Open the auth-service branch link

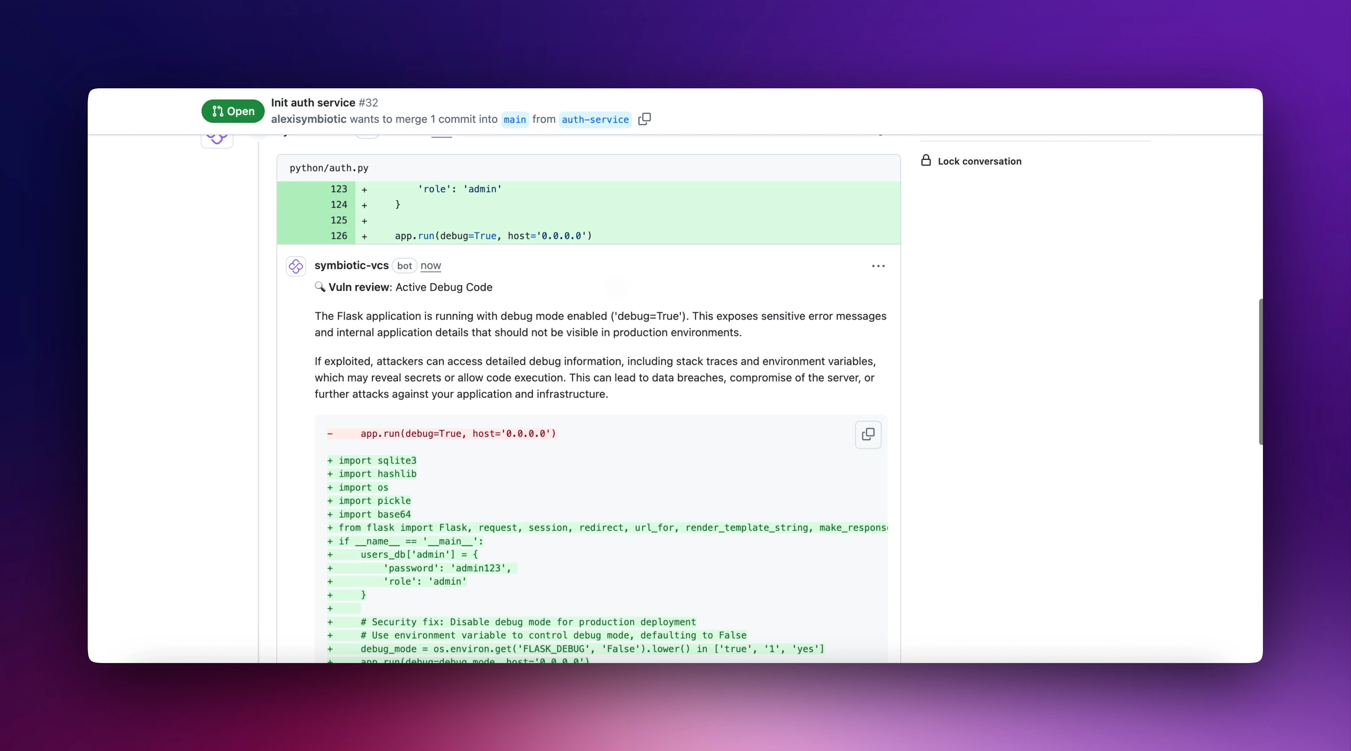pyautogui.click(x=595, y=119)
